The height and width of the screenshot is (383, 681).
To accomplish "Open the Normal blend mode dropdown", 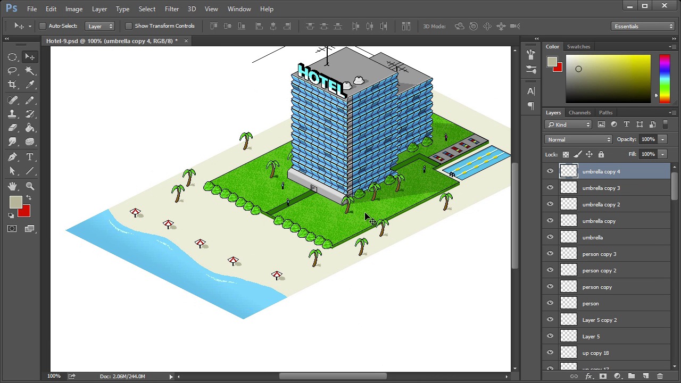I will pyautogui.click(x=578, y=139).
